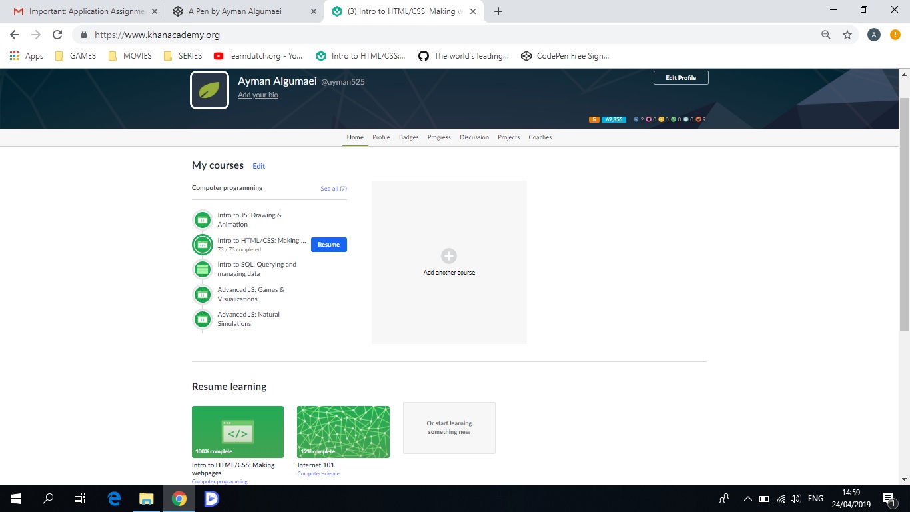Open The world's leading GitHub bookmark

tap(463, 56)
